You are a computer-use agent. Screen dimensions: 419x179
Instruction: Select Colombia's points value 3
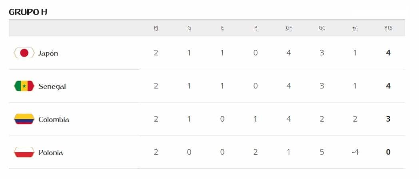pos(388,119)
